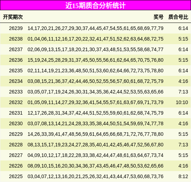Click draw period 26230
This screenshot has width=191, height=182.
[x=16, y=123]
